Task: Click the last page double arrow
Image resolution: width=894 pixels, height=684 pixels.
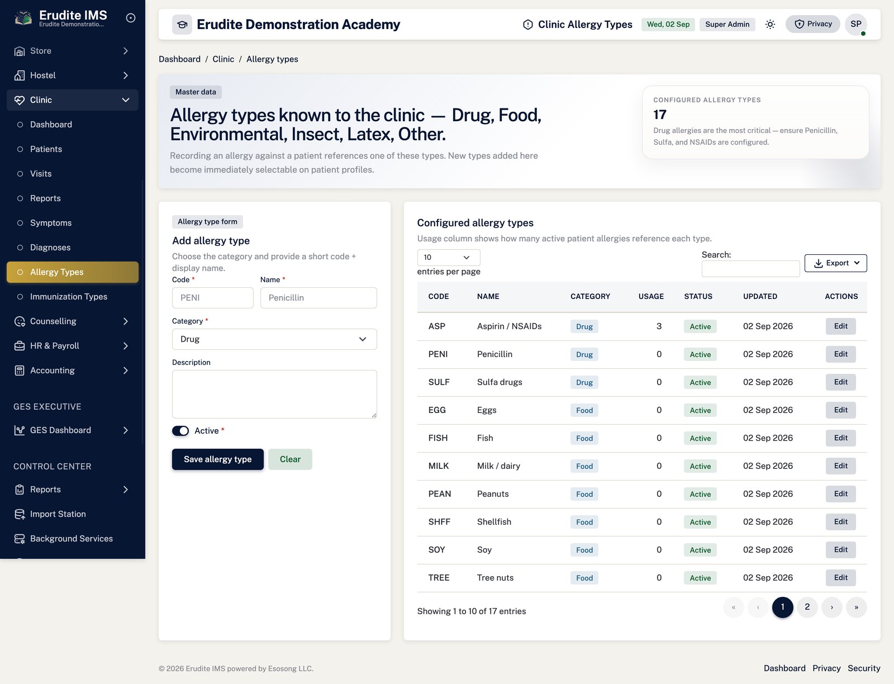Action: point(856,607)
